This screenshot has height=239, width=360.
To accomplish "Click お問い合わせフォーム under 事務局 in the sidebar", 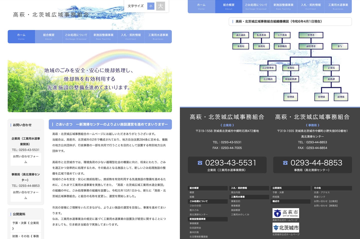I will [26, 195].
